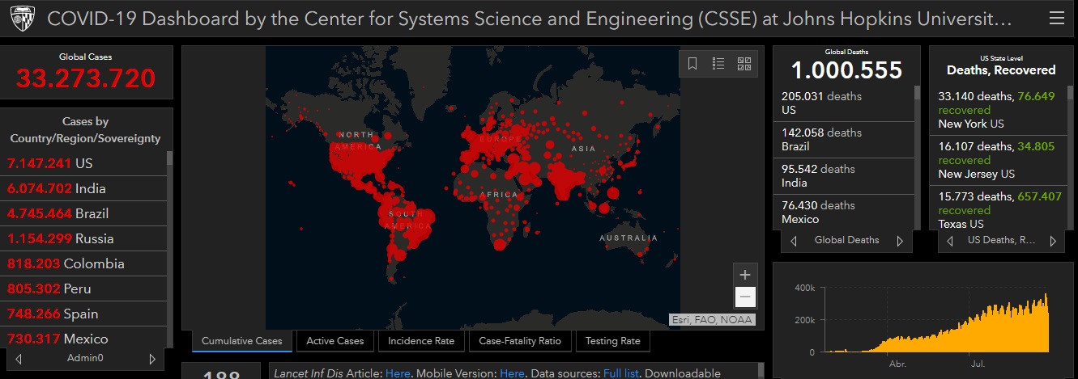Click the map bookmarks icon
The image size is (1078, 379).
pos(692,64)
